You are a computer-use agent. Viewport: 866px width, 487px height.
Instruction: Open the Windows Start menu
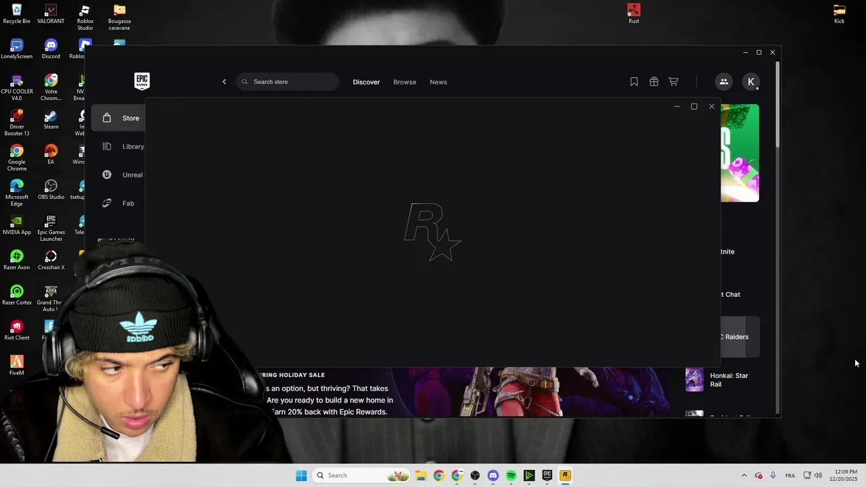tap(301, 476)
